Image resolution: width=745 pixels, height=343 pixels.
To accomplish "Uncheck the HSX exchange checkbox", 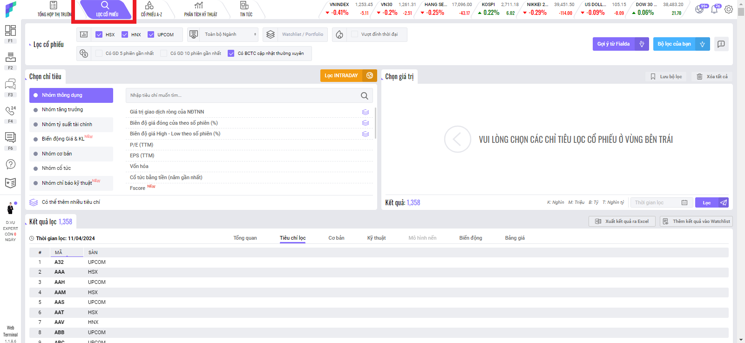I will (x=99, y=34).
